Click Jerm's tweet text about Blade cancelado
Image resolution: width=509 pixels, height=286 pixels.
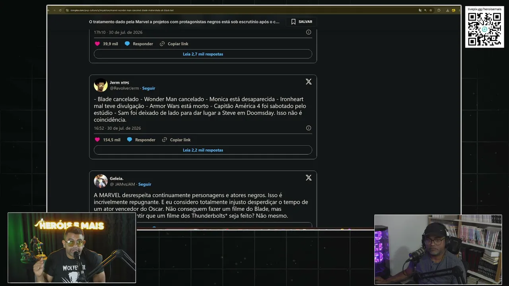coord(200,109)
